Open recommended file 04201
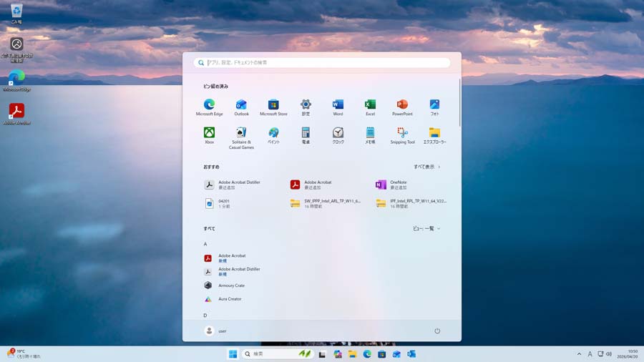644x362 pixels. click(218, 204)
